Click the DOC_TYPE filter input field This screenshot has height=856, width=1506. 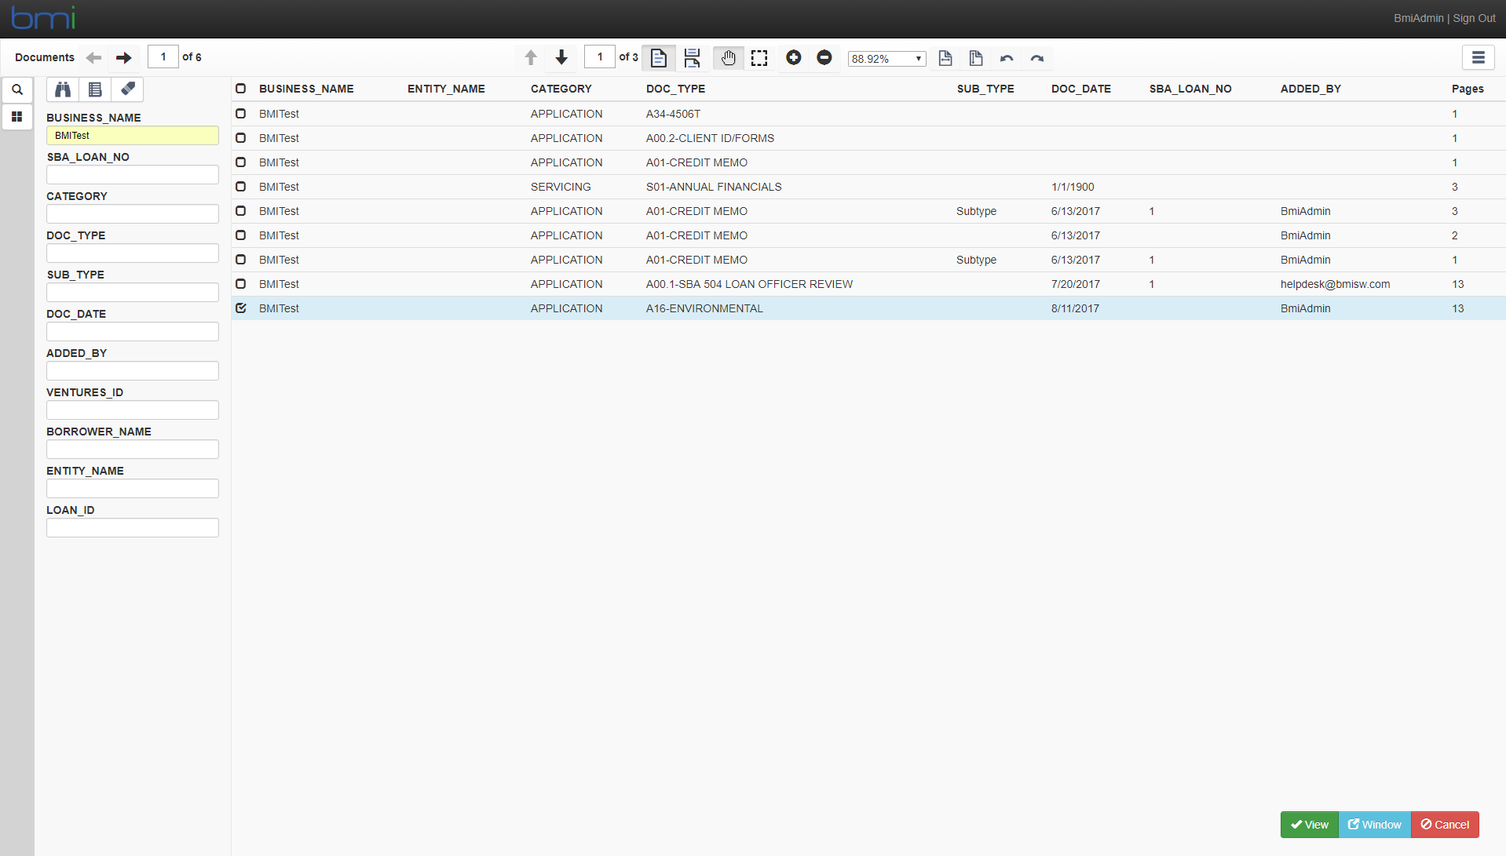[133, 253]
